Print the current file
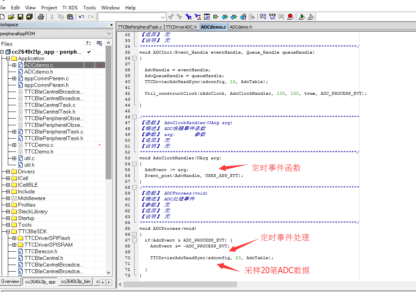This screenshot has height=292, width=416. tap(40, 17)
